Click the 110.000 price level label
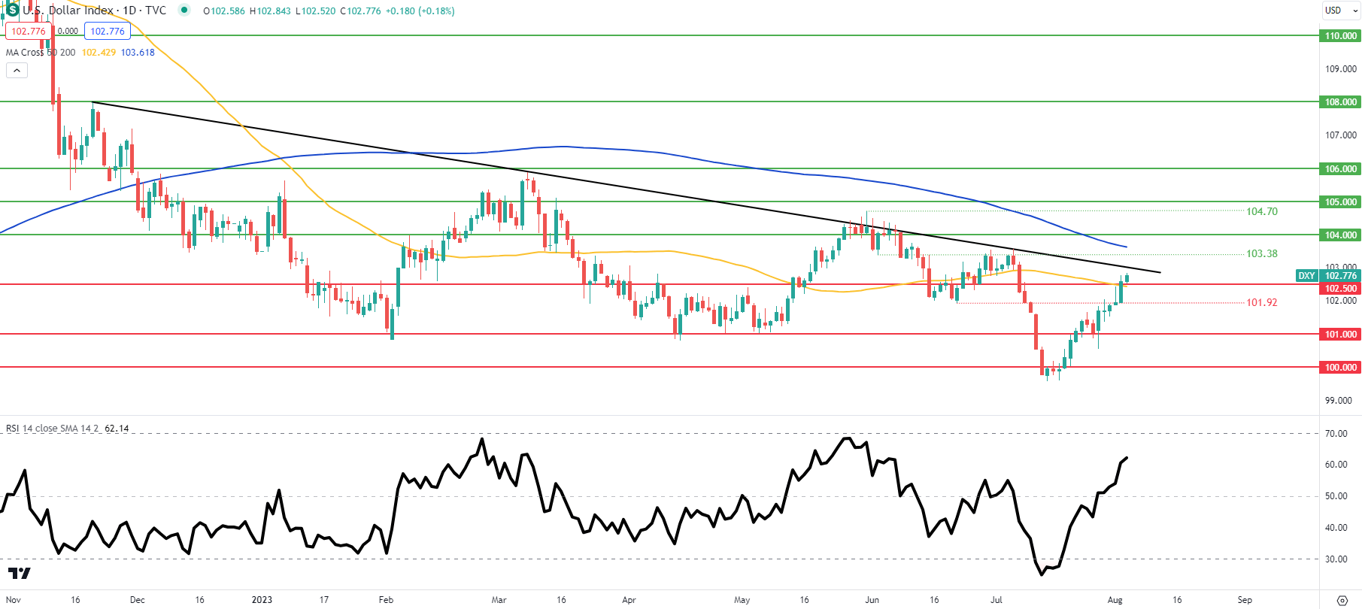The image size is (1362, 609). click(1340, 35)
